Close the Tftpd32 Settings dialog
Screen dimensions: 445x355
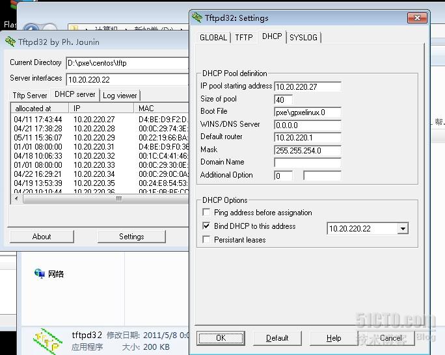click(417, 18)
